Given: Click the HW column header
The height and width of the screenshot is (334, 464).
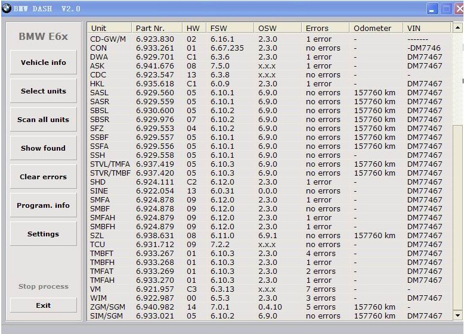Looking at the screenshot, I should (194, 28).
